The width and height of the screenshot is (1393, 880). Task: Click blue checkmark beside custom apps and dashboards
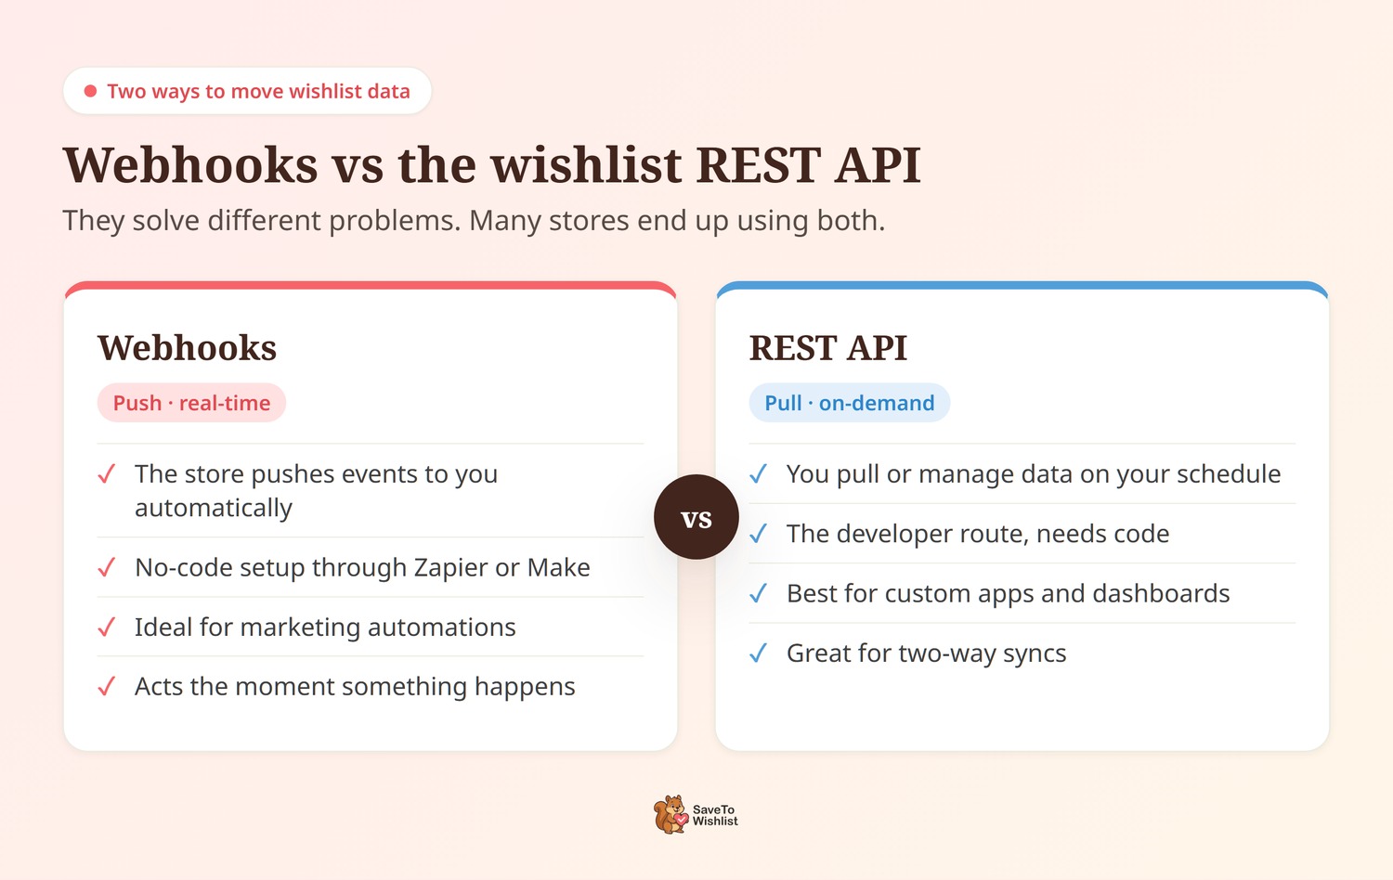[x=759, y=593]
